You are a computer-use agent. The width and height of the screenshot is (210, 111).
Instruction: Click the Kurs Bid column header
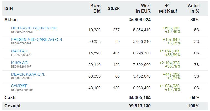point(95,8)
